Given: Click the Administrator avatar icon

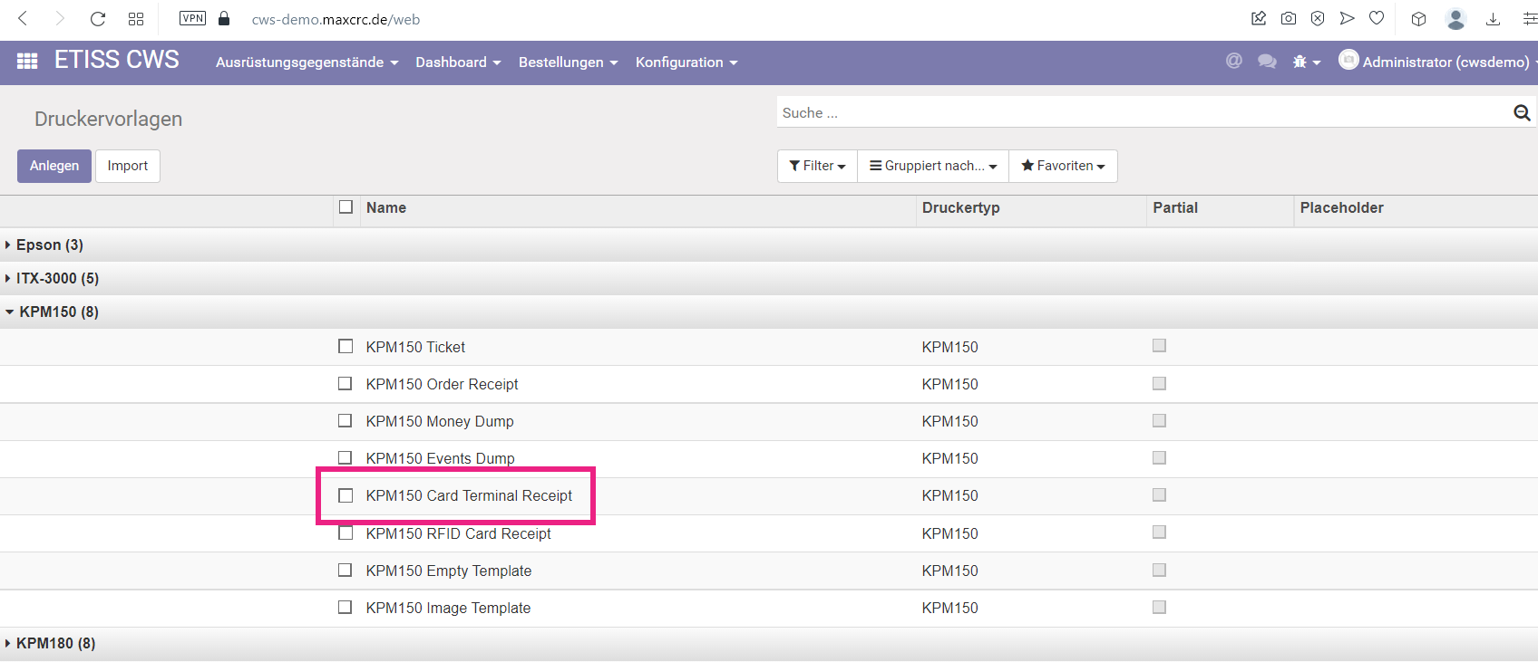Looking at the screenshot, I should 1348,60.
